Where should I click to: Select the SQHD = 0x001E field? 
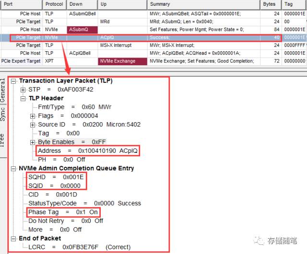pos(56,177)
